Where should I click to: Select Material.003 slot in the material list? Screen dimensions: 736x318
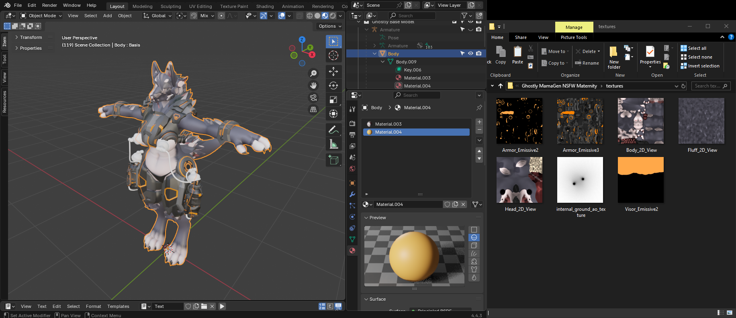point(416,124)
